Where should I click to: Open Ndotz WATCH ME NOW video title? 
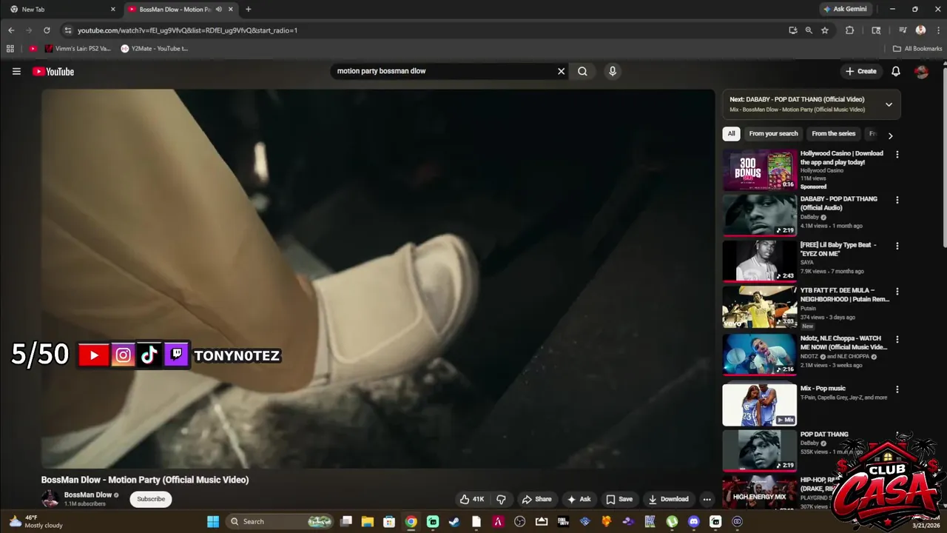843,342
